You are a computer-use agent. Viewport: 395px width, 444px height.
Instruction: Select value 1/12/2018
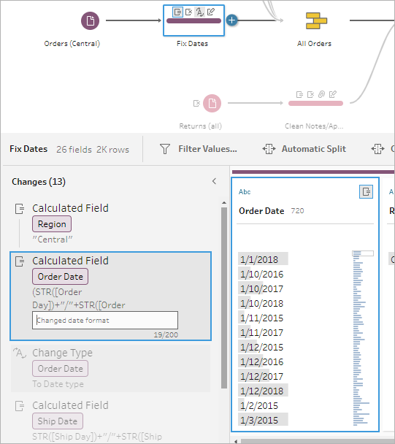click(x=263, y=391)
